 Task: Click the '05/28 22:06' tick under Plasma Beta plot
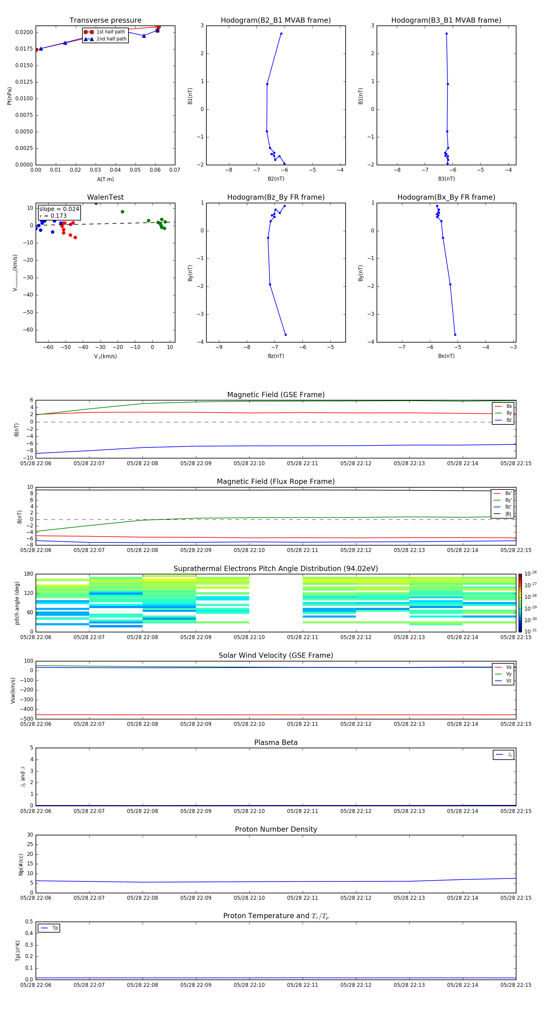click(x=36, y=811)
